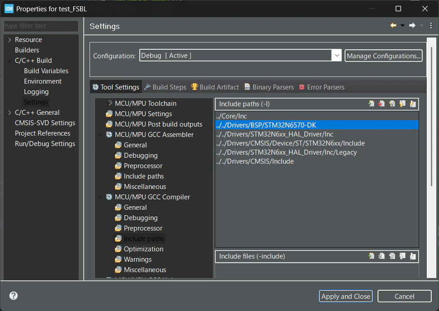Image resolution: width=439 pixels, height=311 pixels.
Task: Open the Configuration dropdown
Action: (336, 56)
